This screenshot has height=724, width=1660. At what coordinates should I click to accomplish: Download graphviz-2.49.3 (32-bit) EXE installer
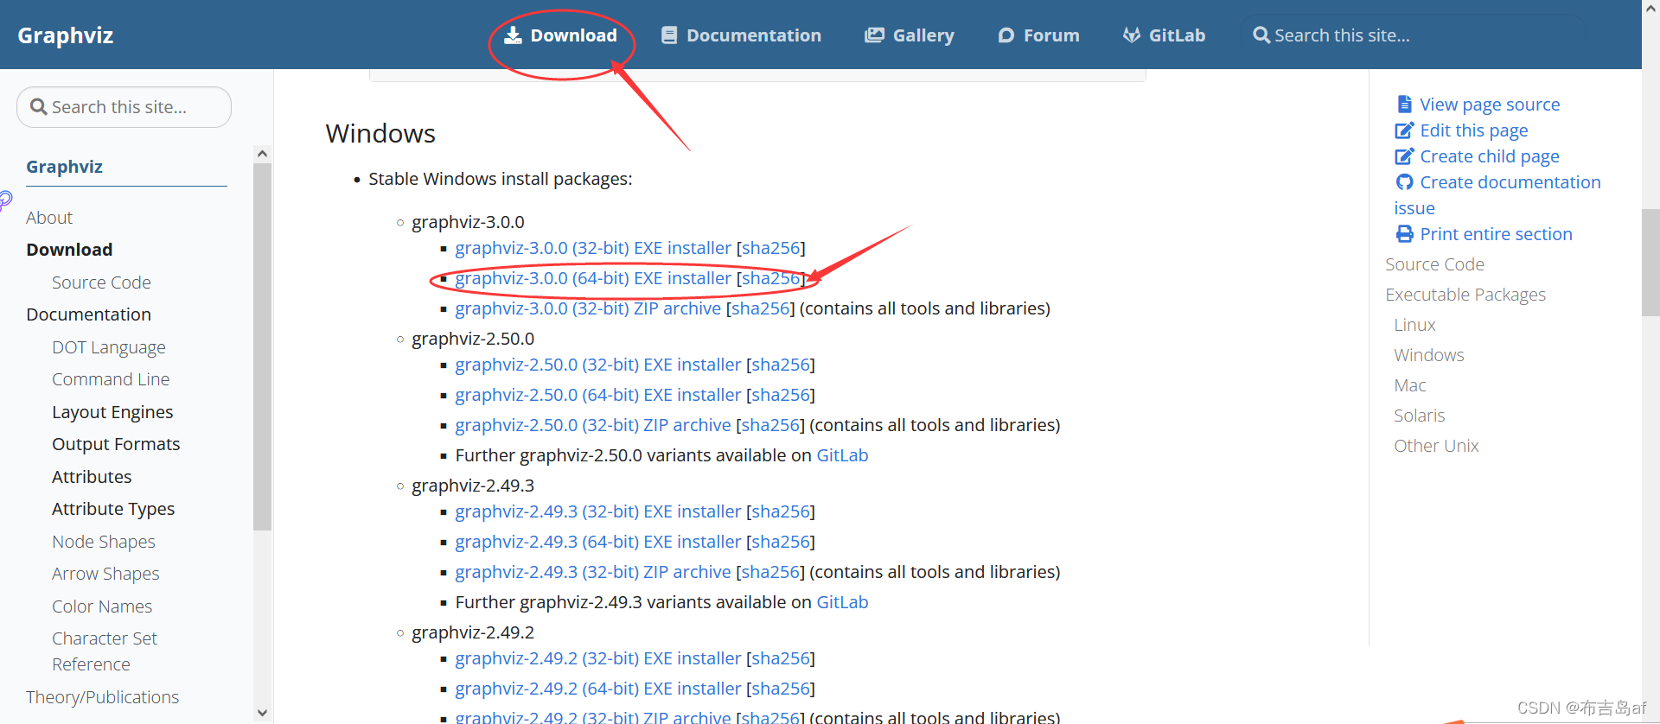tap(598, 511)
